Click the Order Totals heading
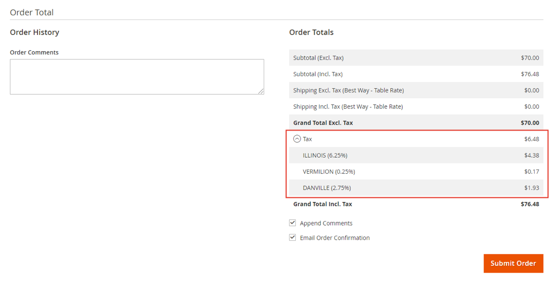The height and width of the screenshot is (284, 553). 311,32
